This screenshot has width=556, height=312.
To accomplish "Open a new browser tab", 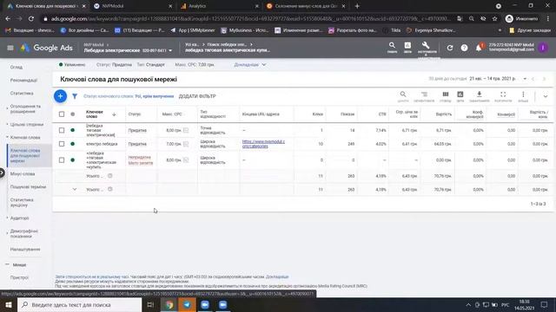I will pos(357,6).
